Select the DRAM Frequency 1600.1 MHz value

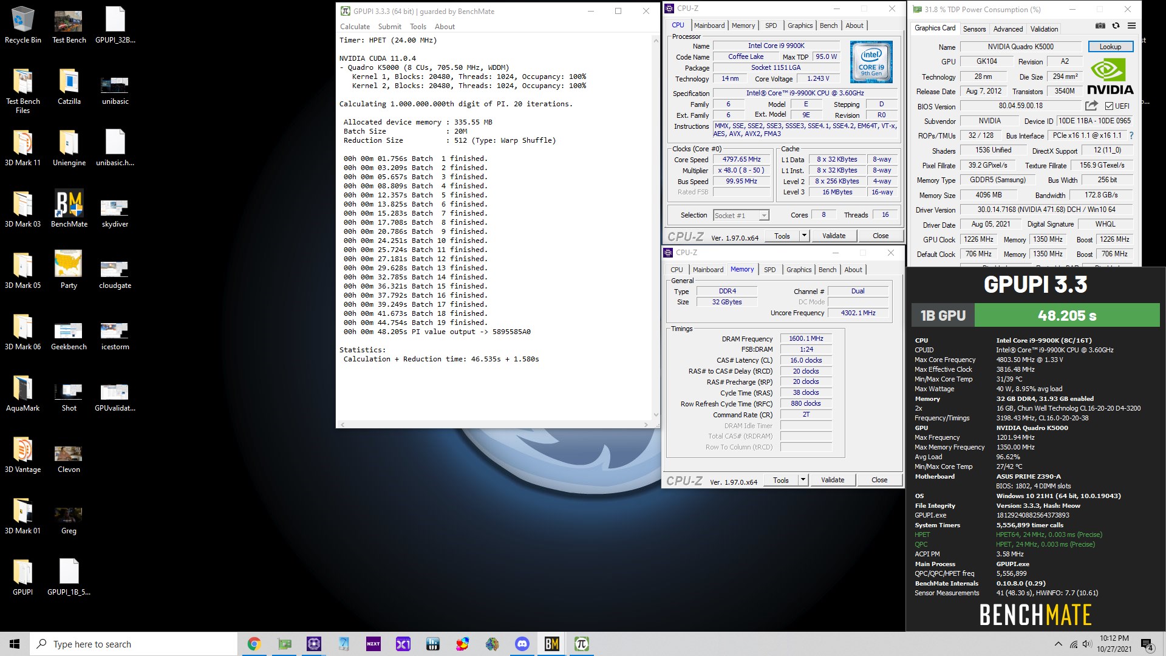tap(806, 339)
